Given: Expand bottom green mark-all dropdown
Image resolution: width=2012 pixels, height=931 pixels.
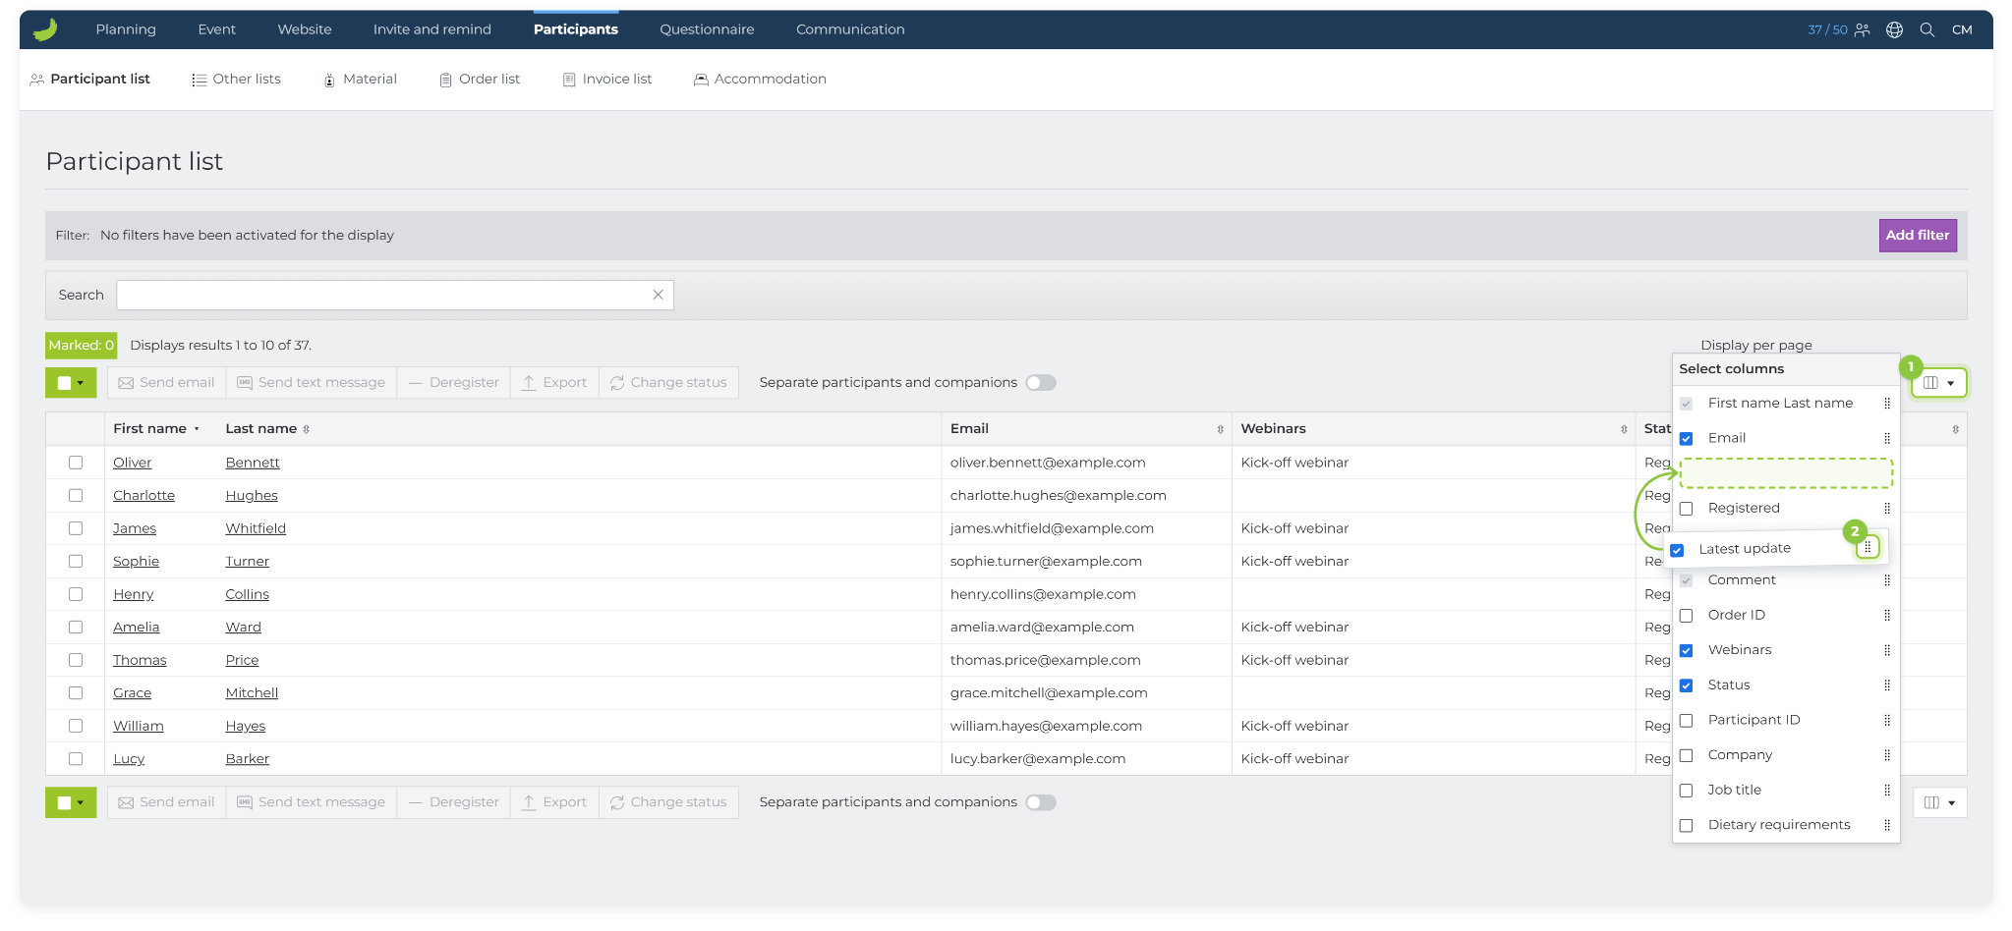Looking at the screenshot, I should 71,802.
